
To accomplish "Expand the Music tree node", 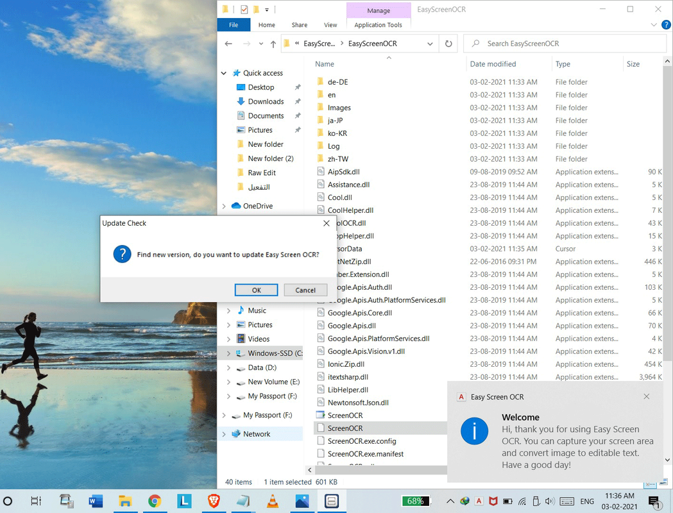I will coord(229,310).
